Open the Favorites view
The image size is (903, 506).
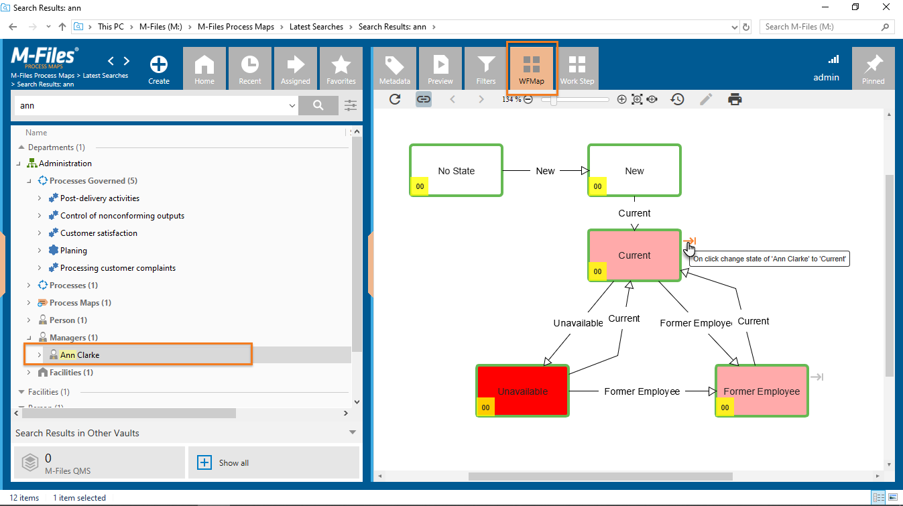[341, 68]
